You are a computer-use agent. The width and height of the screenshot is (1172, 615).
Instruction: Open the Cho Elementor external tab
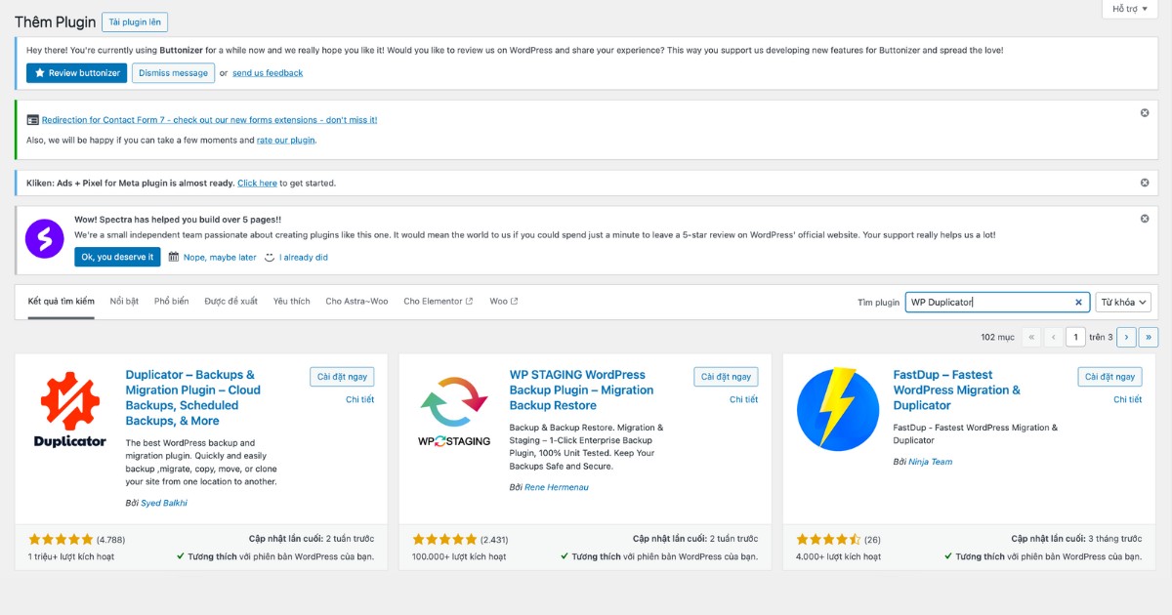[438, 302]
